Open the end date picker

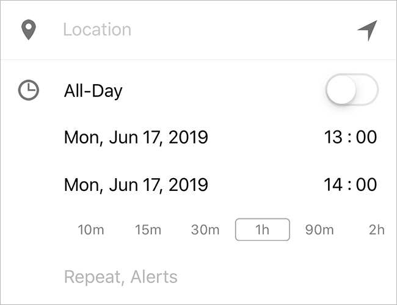(x=136, y=184)
